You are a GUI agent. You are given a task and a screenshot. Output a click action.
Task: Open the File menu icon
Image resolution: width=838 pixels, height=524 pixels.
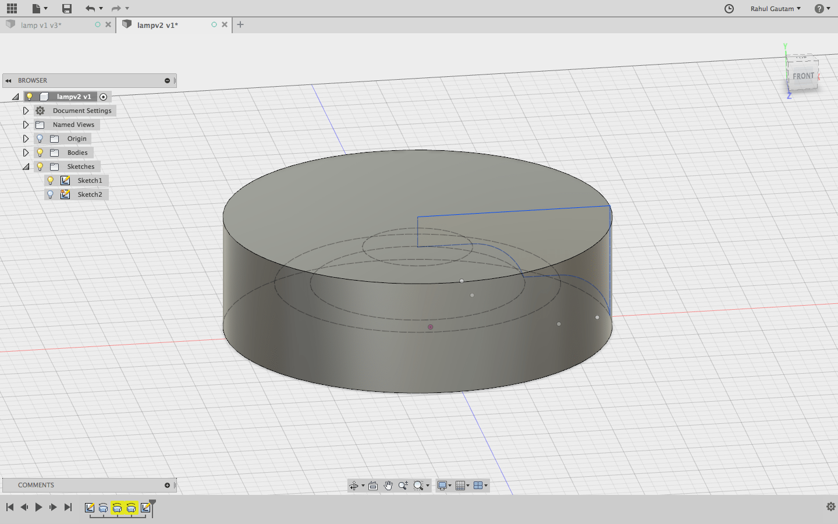40,8
